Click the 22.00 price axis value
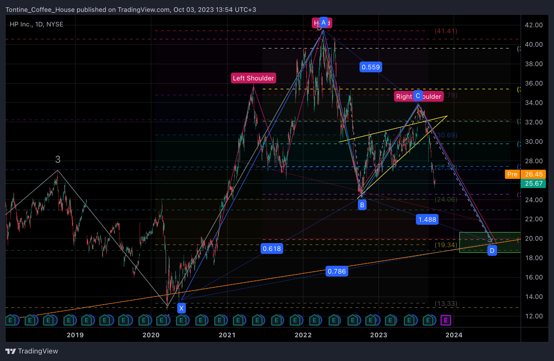The height and width of the screenshot is (361, 554). (534, 219)
